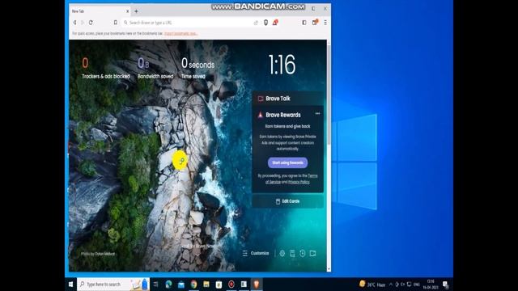The width and height of the screenshot is (518, 291).
Task: Open the Privacy Policy link
Action: click(x=299, y=182)
